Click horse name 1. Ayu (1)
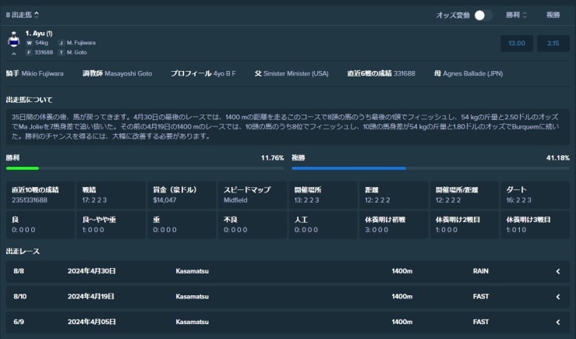Image resolution: width=576 pixels, height=339 pixels. 39,34
